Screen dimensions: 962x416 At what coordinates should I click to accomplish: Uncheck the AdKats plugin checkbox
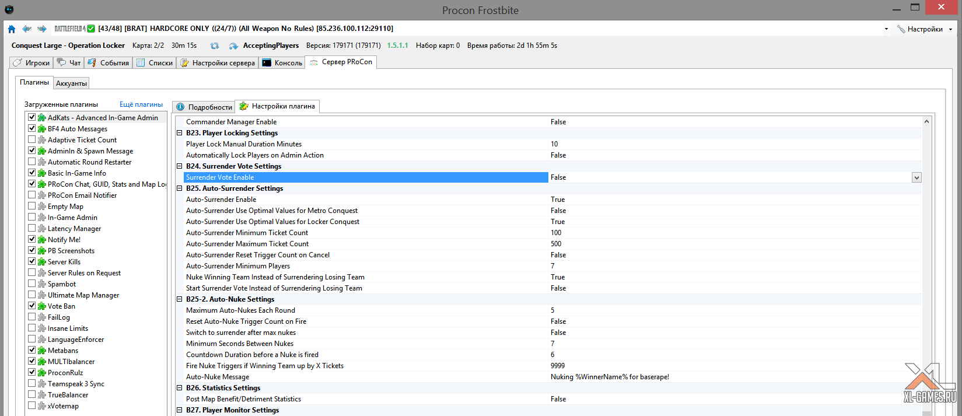[32, 117]
